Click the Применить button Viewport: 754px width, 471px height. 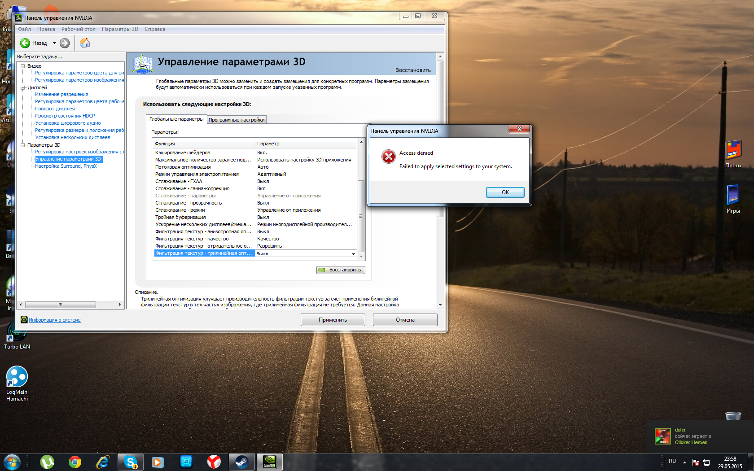pyautogui.click(x=333, y=320)
